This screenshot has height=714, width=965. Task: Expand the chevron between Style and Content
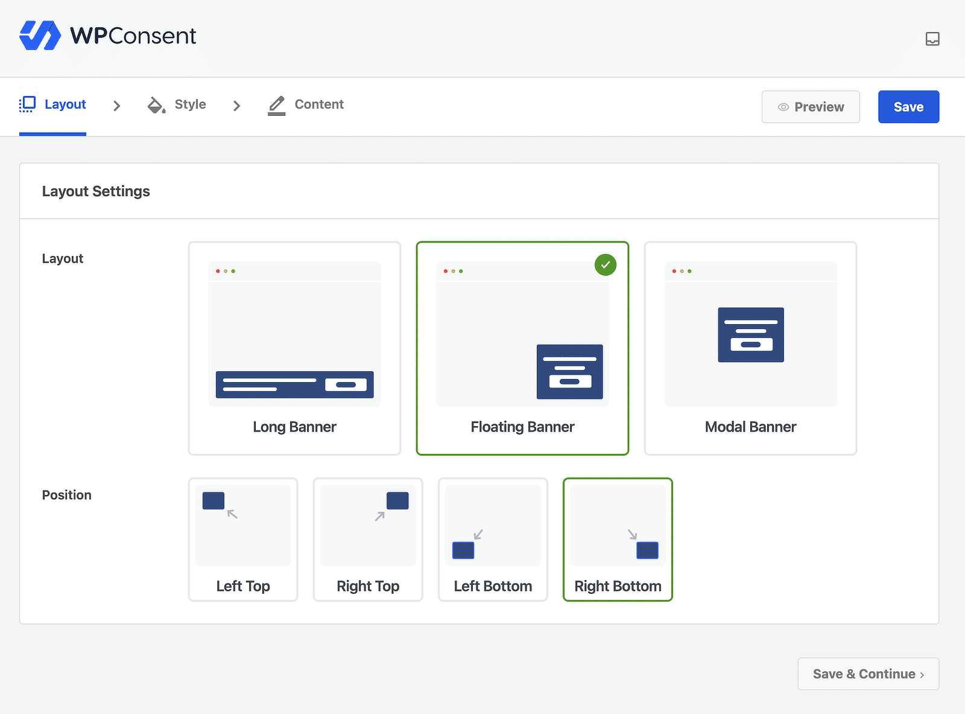coord(236,106)
